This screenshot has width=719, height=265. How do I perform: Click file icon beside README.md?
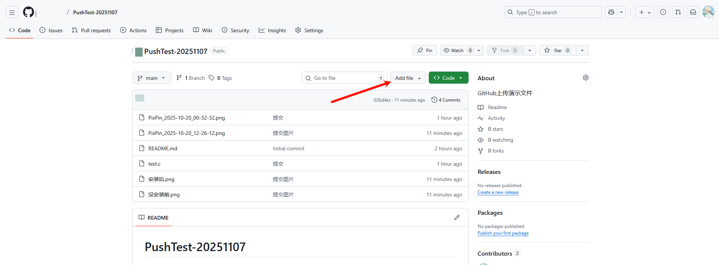click(142, 148)
